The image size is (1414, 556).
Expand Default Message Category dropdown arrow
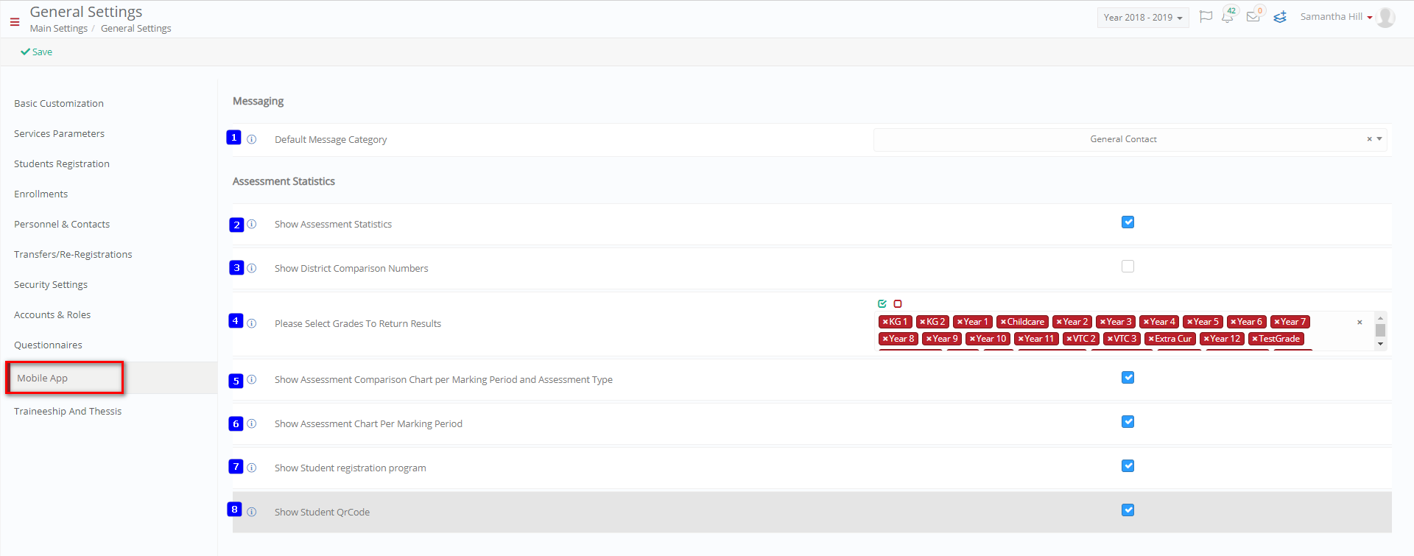click(1379, 139)
